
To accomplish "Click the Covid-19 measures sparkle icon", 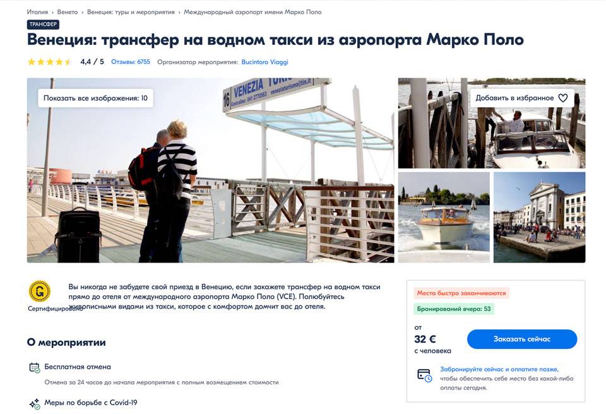I will (x=35, y=403).
